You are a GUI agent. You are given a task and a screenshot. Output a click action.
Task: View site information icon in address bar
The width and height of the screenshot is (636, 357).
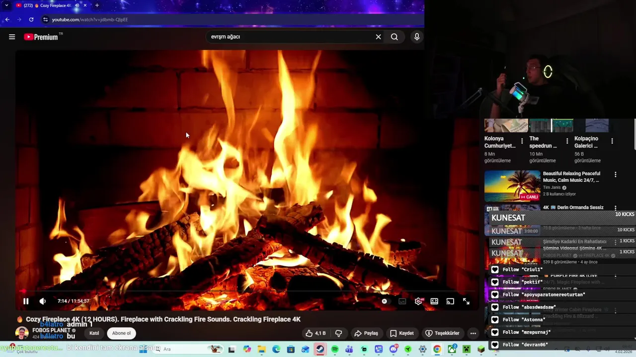45,19
